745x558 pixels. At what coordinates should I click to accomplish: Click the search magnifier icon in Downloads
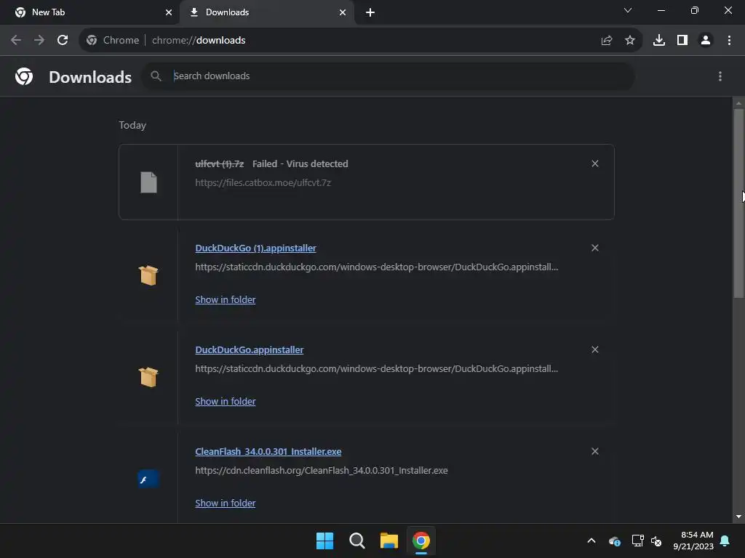156,76
